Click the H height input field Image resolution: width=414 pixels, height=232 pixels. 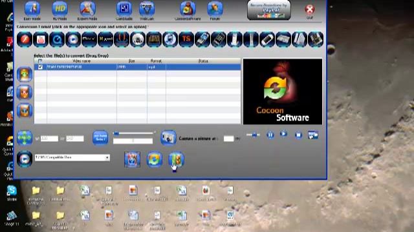coord(75,139)
